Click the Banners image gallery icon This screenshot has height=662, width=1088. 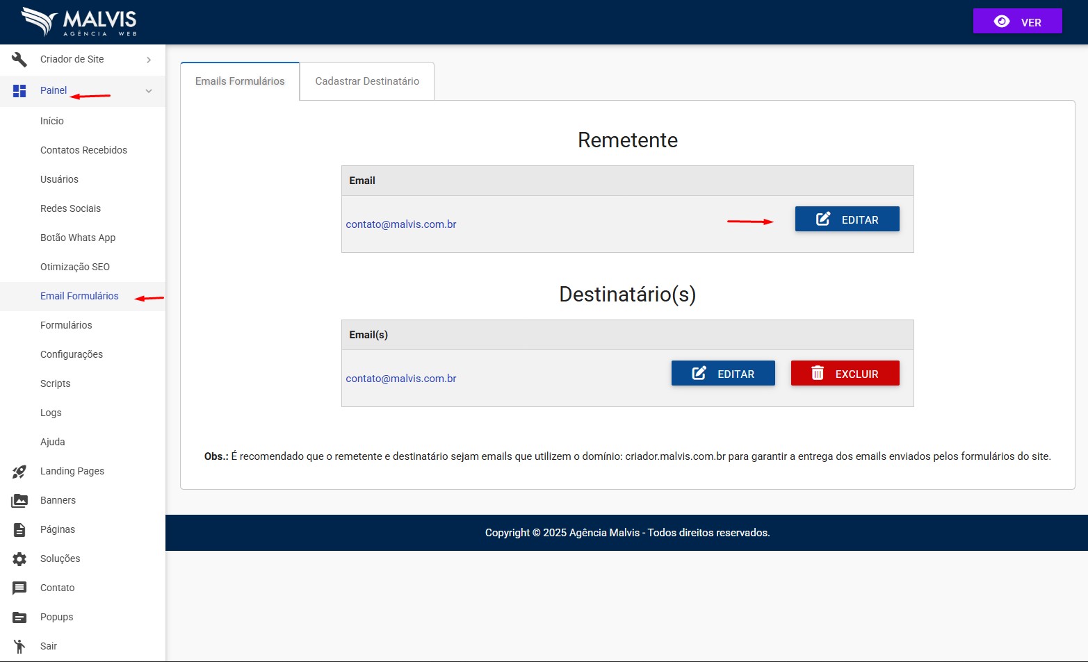click(x=19, y=501)
